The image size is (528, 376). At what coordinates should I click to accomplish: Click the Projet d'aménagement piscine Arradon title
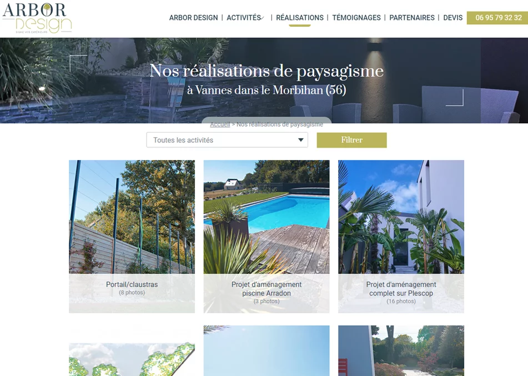(x=266, y=289)
